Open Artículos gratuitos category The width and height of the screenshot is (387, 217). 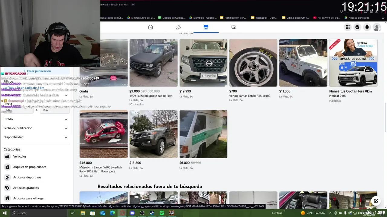coord(36,188)
